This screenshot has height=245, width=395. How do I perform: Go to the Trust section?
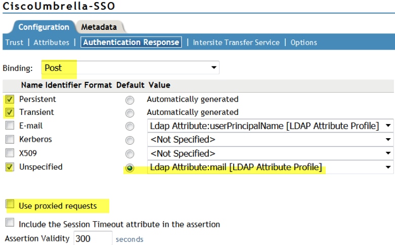14,43
